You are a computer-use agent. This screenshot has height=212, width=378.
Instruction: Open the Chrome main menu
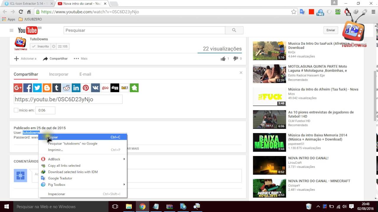(x=373, y=12)
